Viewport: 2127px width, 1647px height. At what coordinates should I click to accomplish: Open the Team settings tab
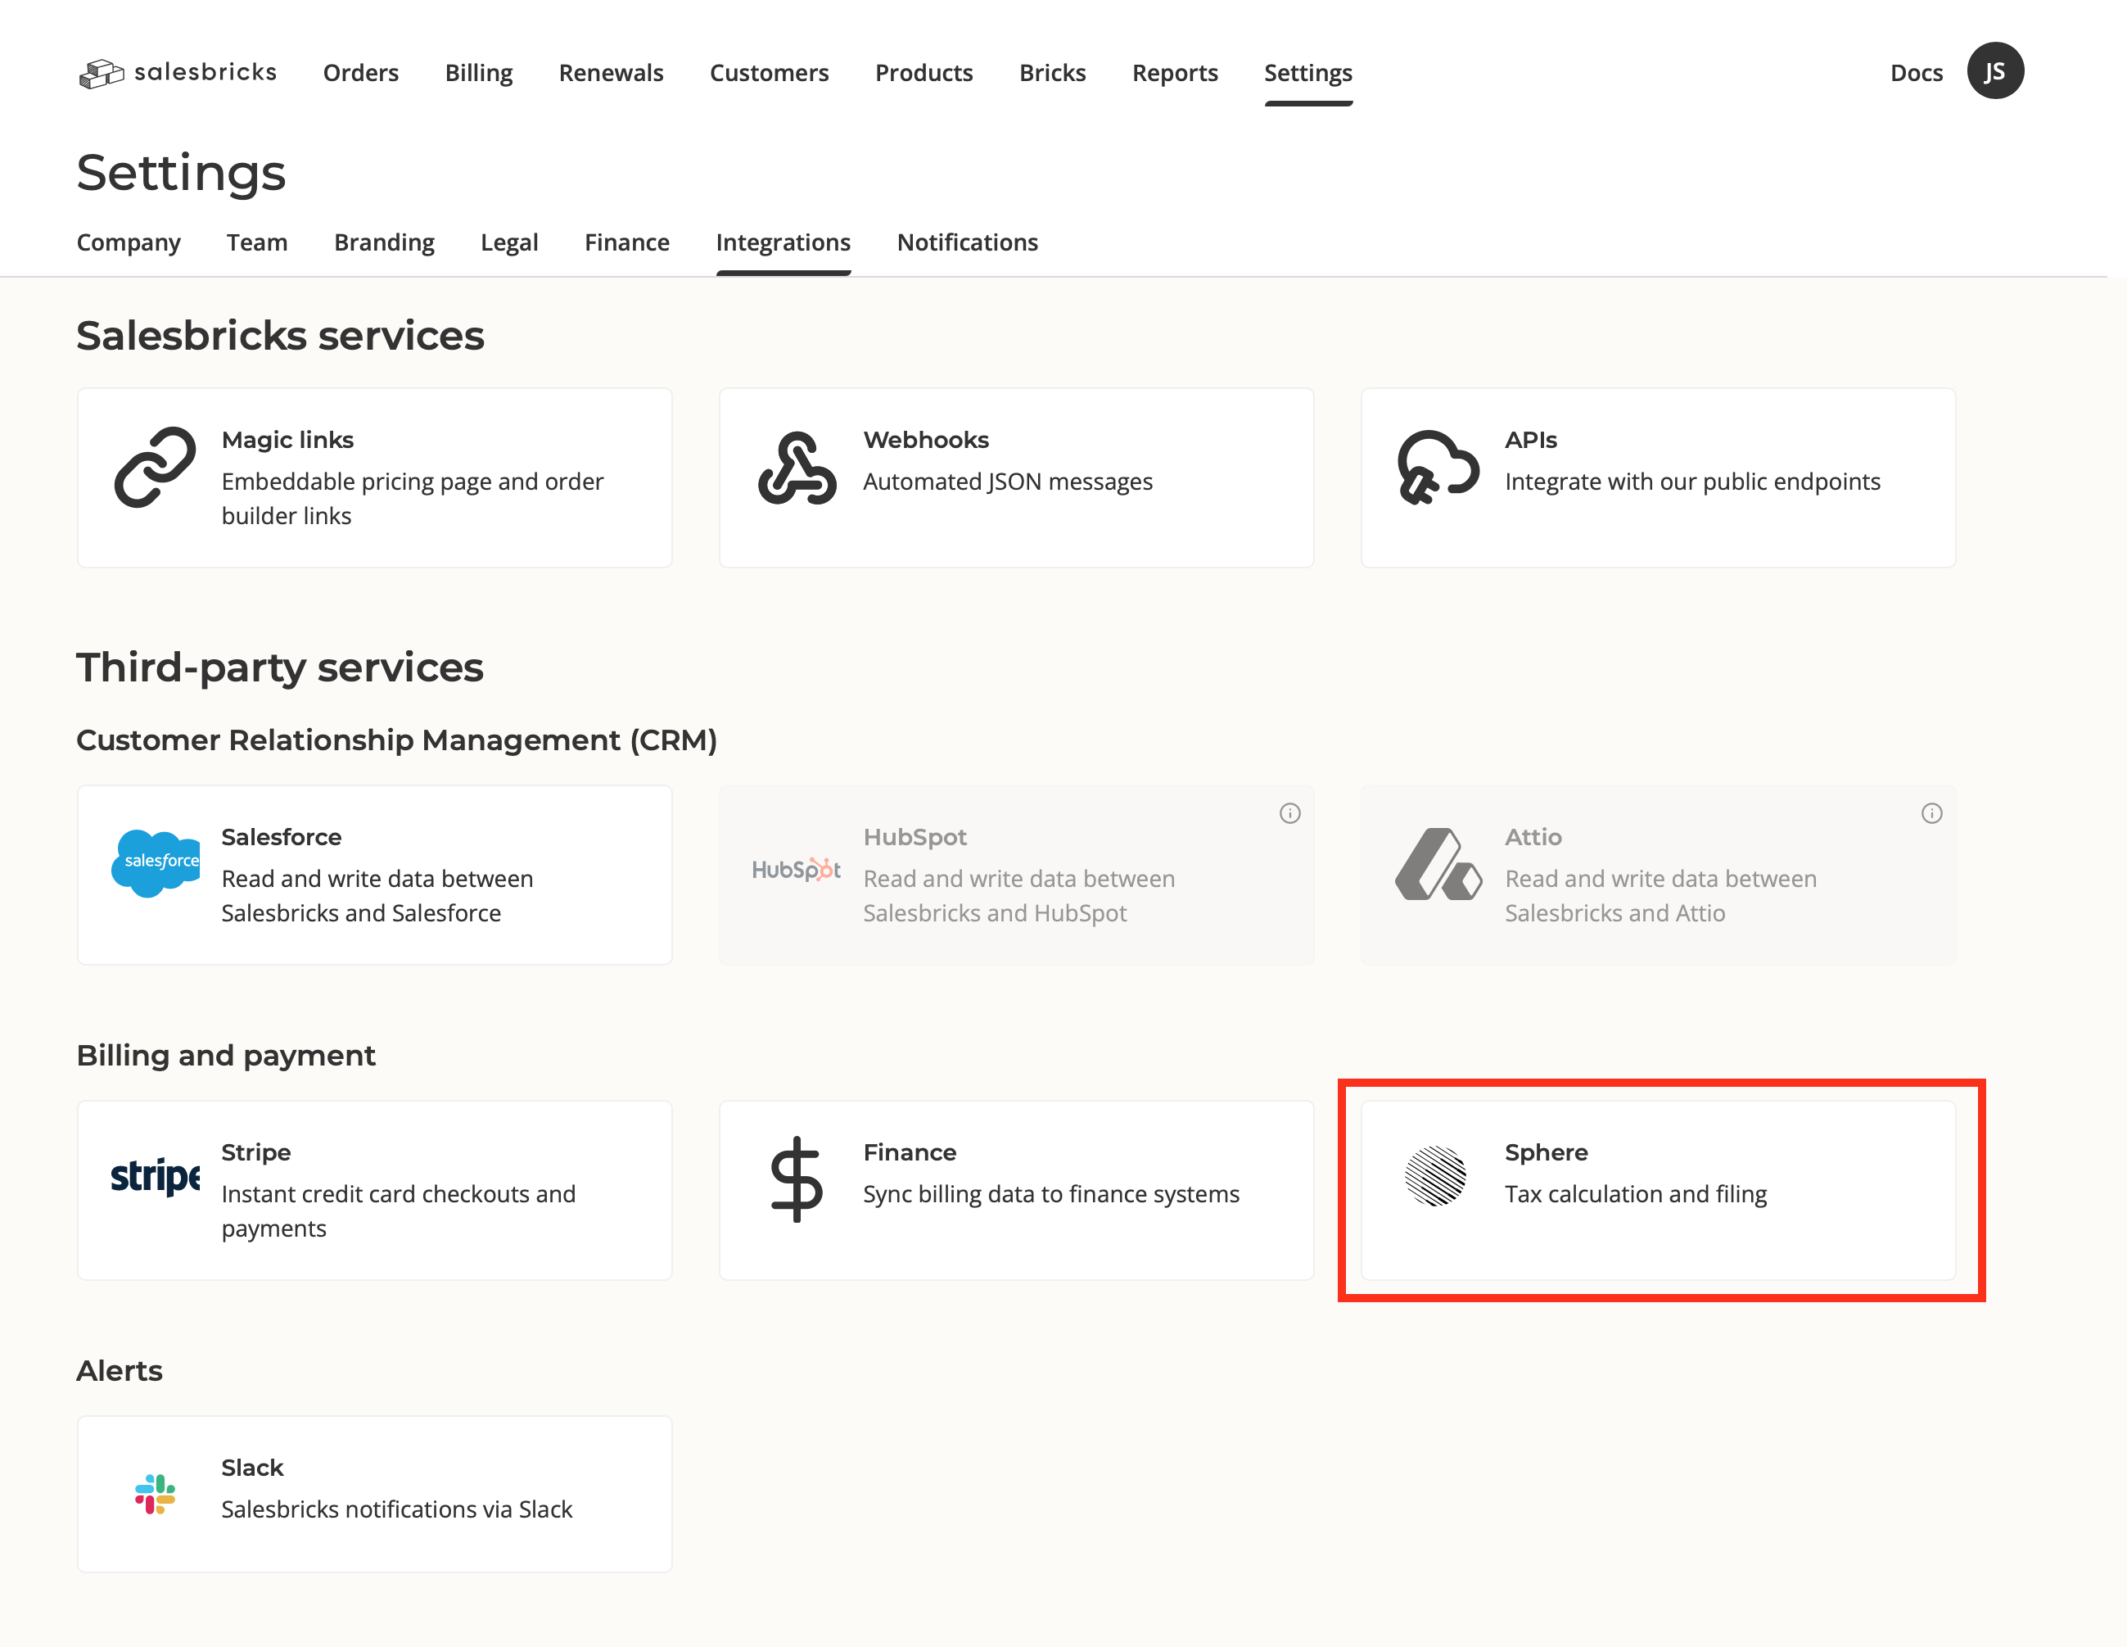click(x=257, y=242)
